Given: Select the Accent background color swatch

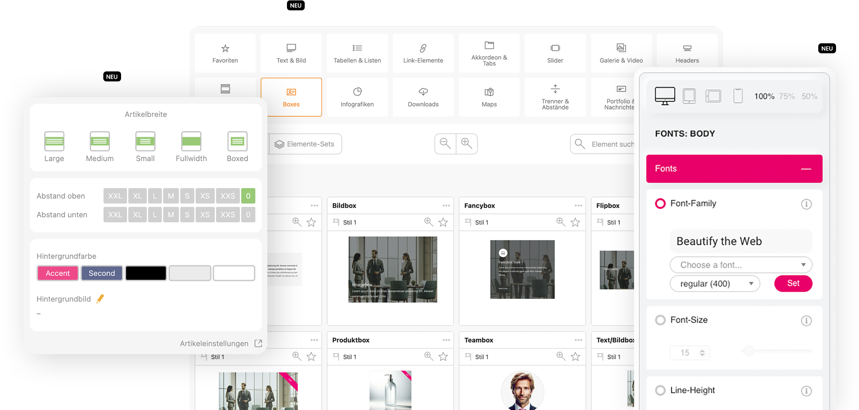Looking at the screenshot, I should [57, 272].
